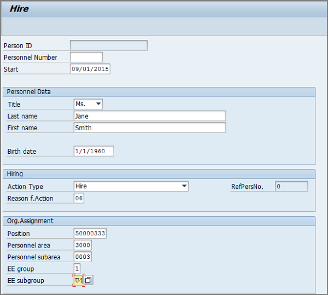This screenshot has height=295, width=328.
Task: Focus the EE group field
Action: (x=77, y=268)
